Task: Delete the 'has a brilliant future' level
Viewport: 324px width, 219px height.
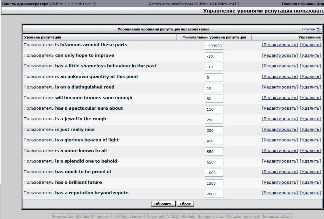Action: click(x=310, y=182)
